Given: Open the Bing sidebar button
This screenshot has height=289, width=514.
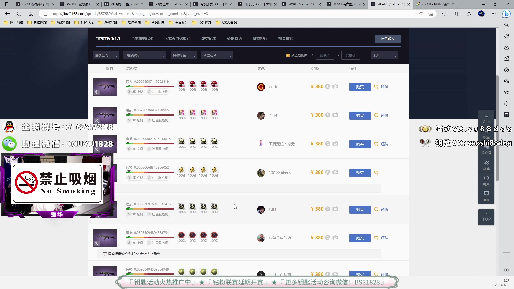Looking at the screenshot, I should click(x=506, y=14).
